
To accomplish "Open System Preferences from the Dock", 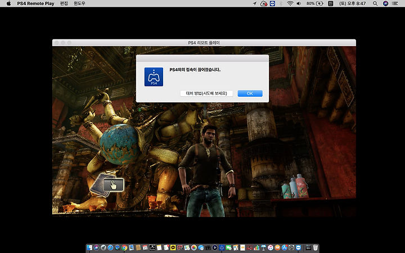I will pos(291,247).
